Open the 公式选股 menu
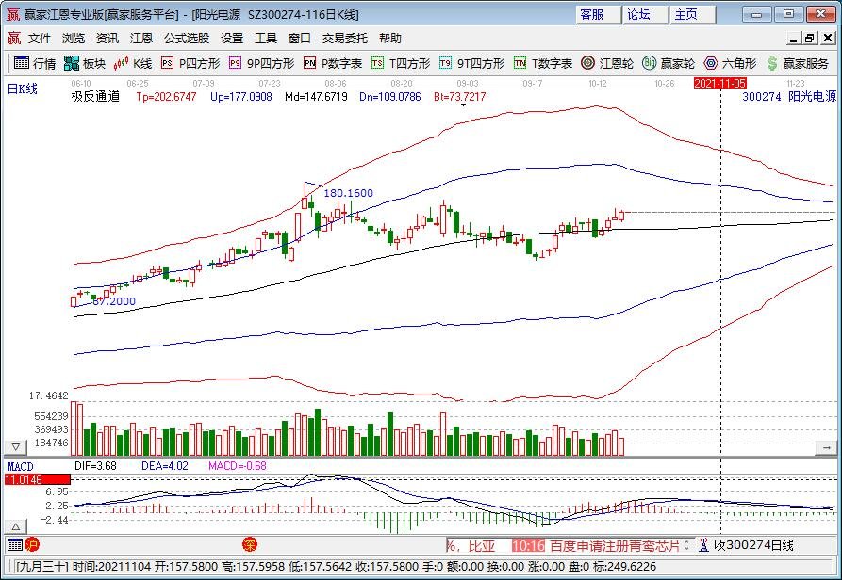Image resolution: width=842 pixels, height=580 pixels. 187,39
